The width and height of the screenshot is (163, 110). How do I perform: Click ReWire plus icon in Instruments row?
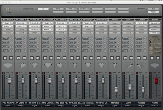88,9
